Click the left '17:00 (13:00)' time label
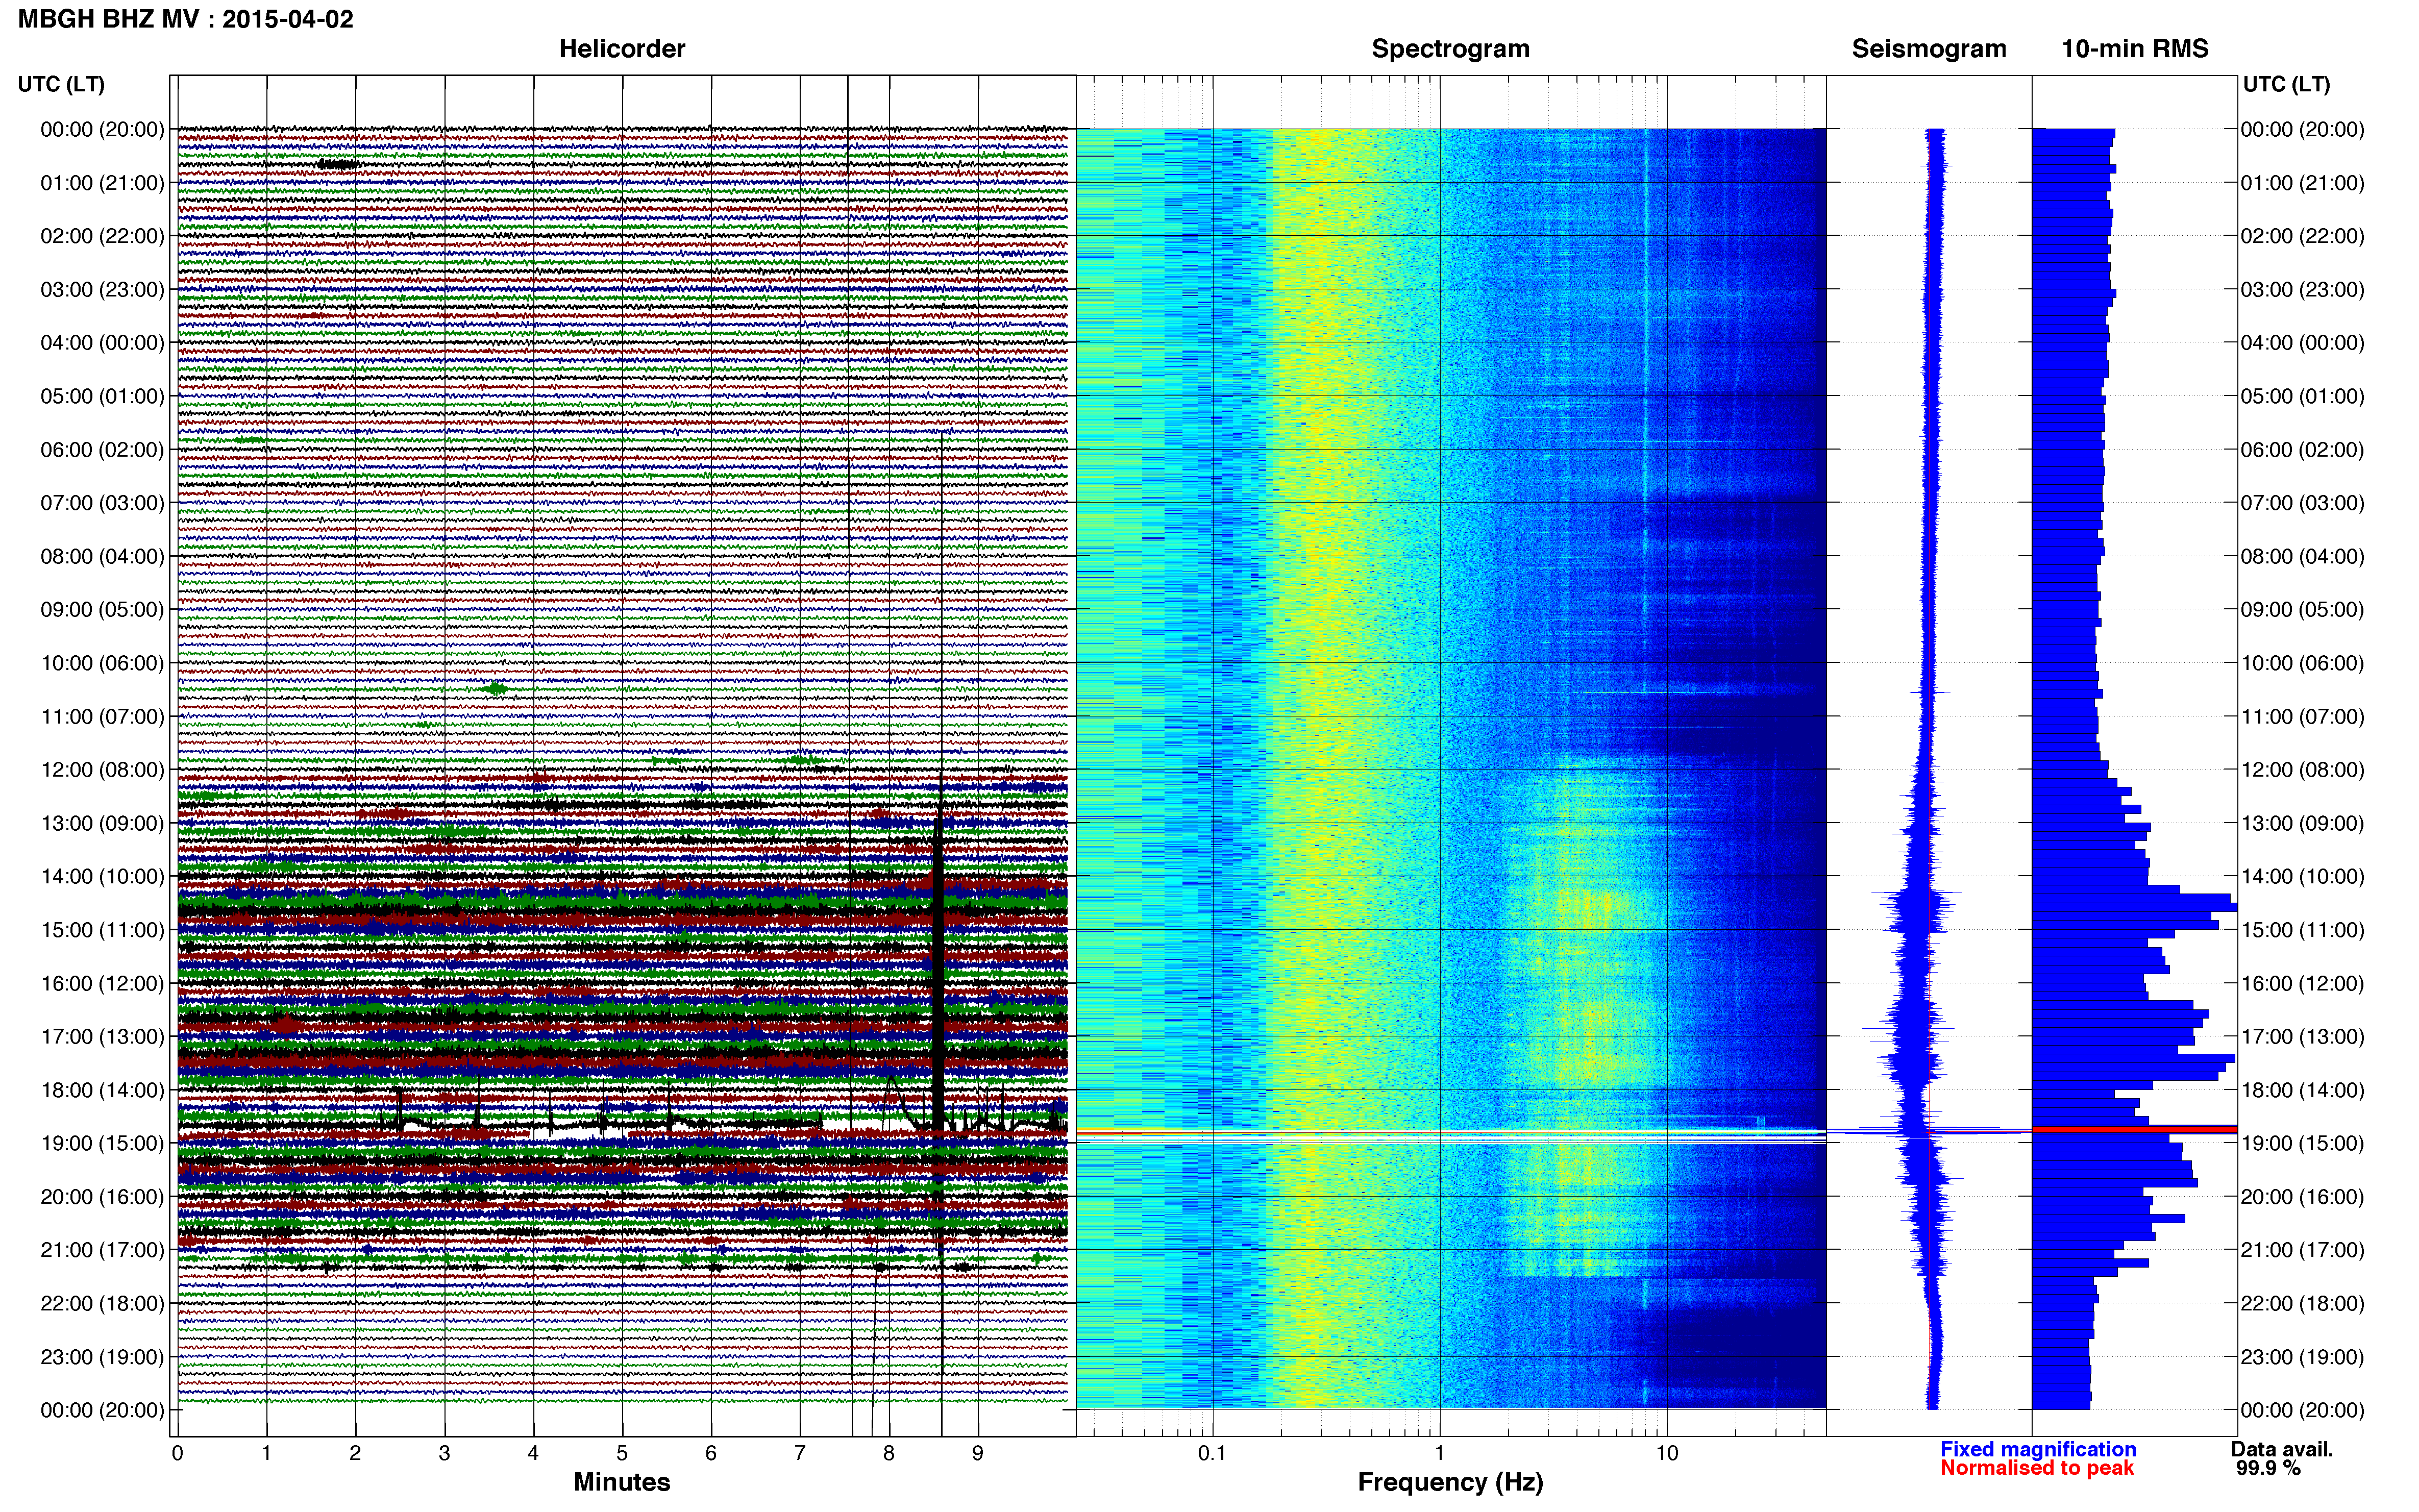2419x1512 pixels. [102, 1037]
